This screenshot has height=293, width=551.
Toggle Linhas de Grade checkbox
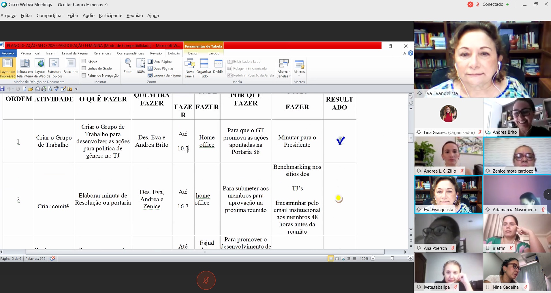[84, 68]
